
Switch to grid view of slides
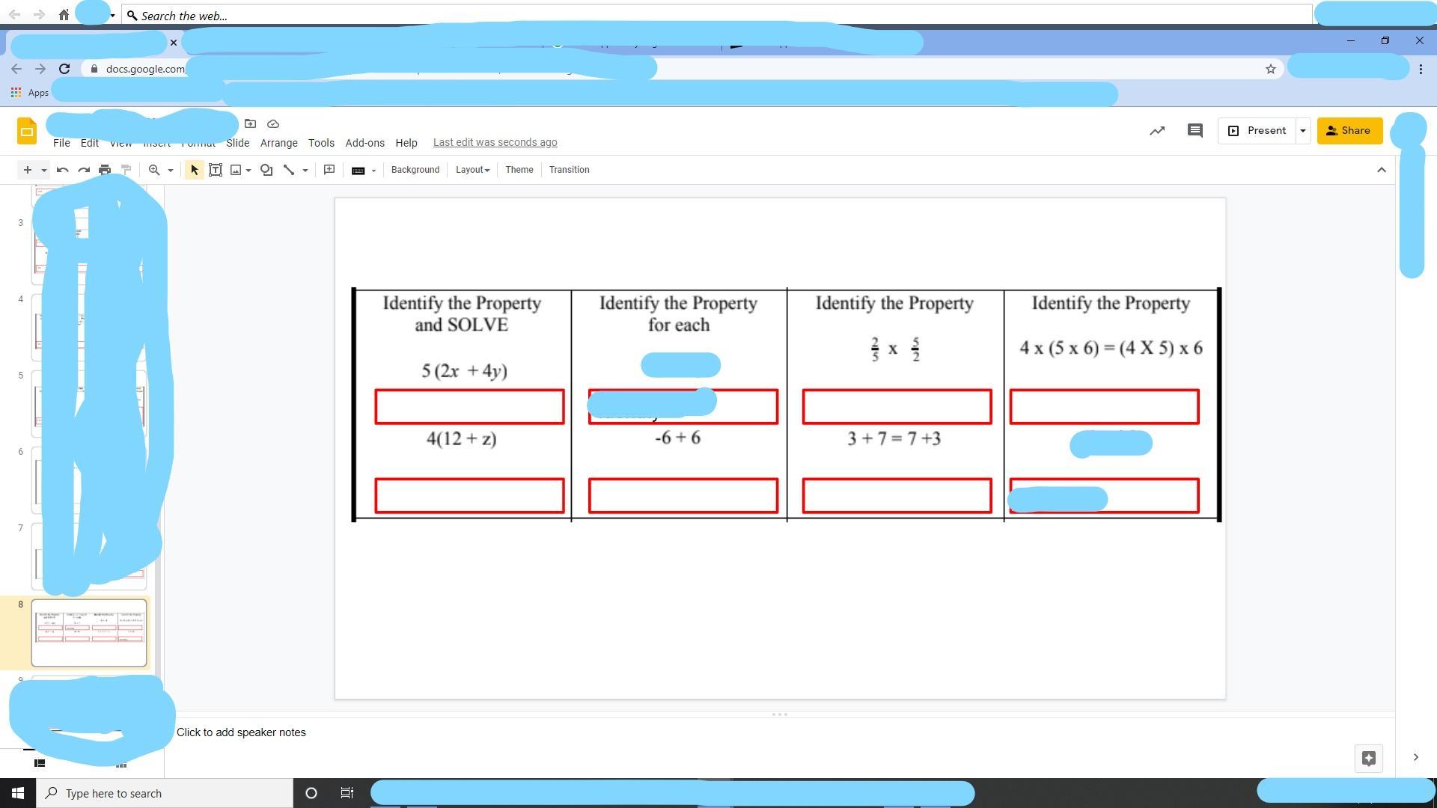pos(121,764)
